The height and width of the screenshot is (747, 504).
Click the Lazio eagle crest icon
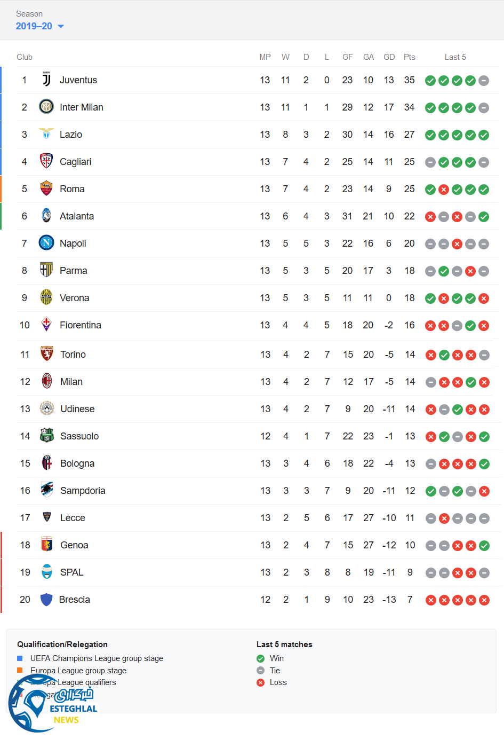(46, 133)
